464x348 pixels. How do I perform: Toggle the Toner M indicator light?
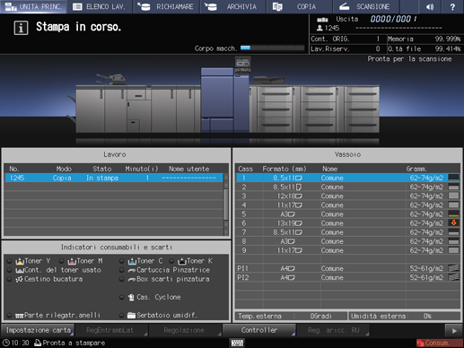[61, 261]
